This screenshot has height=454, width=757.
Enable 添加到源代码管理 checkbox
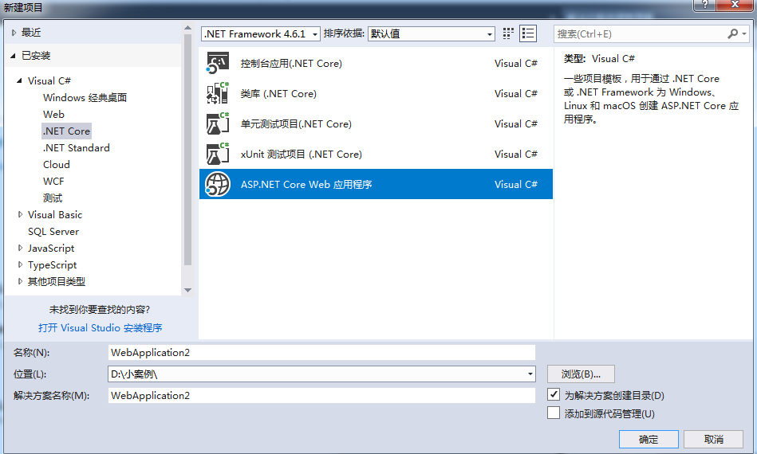tap(554, 413)
